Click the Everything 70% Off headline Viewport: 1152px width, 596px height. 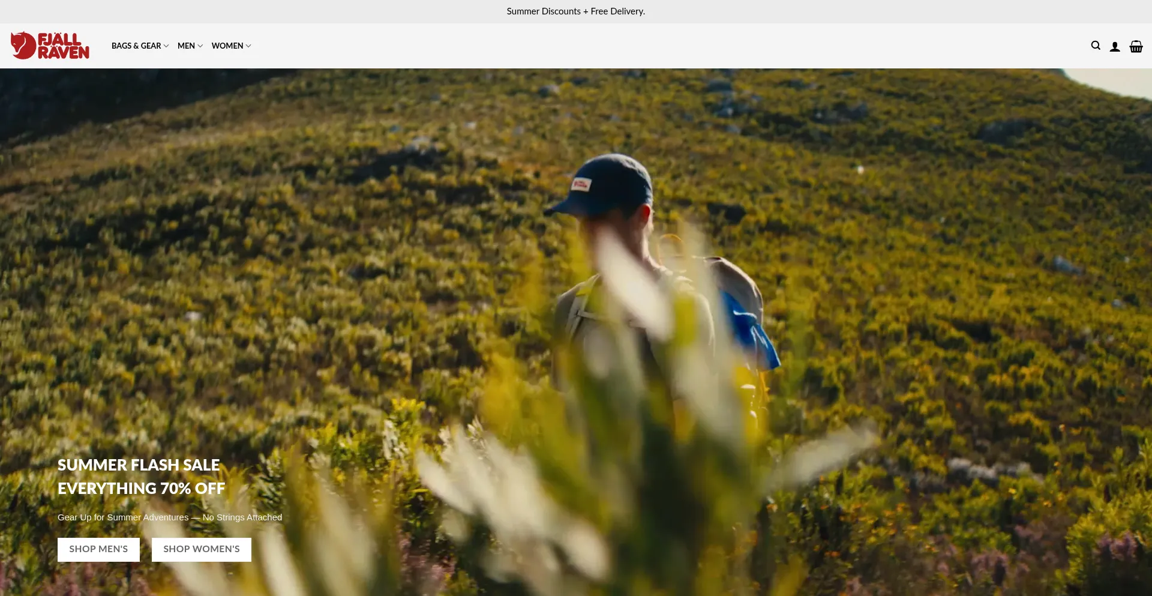[142, 489]
